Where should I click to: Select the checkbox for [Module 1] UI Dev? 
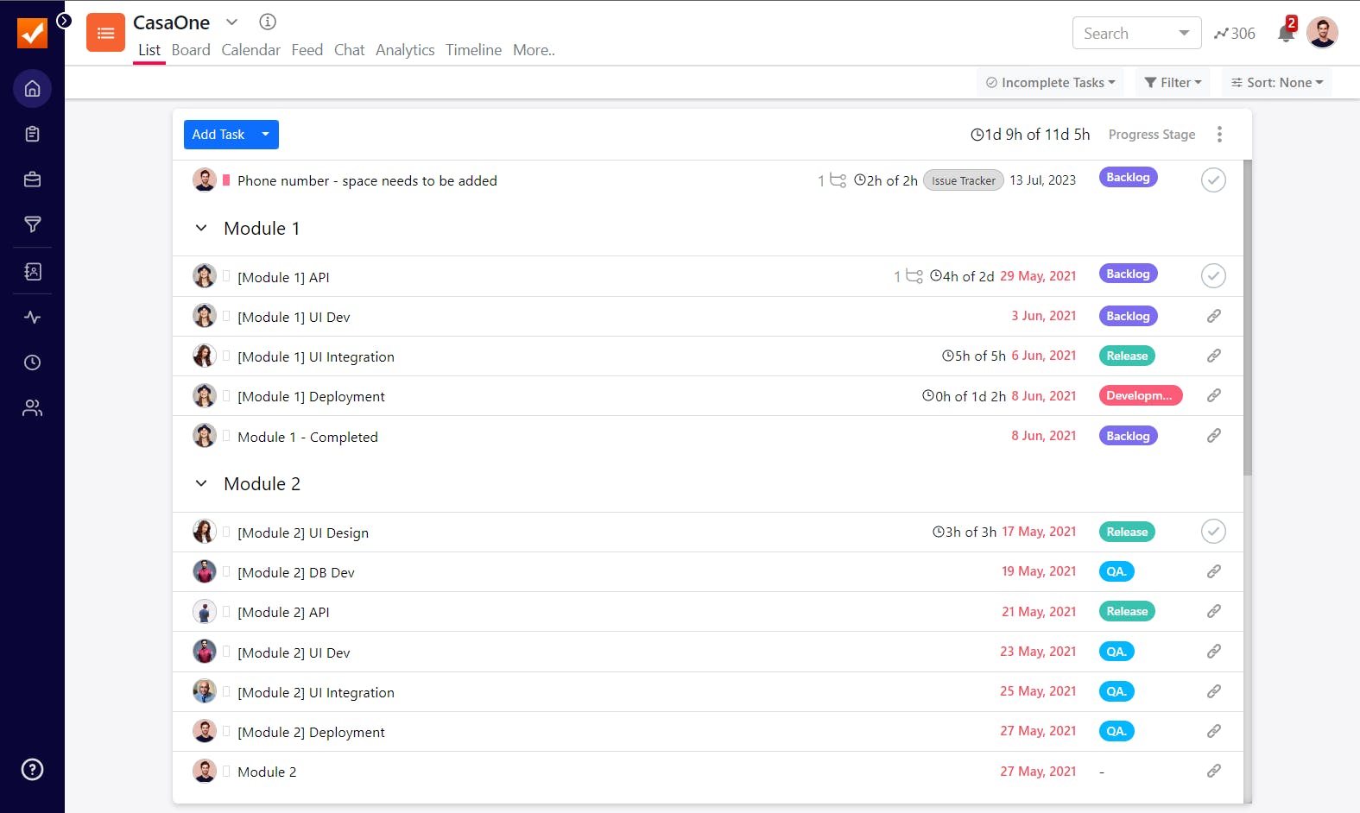[x=226, y=316]
